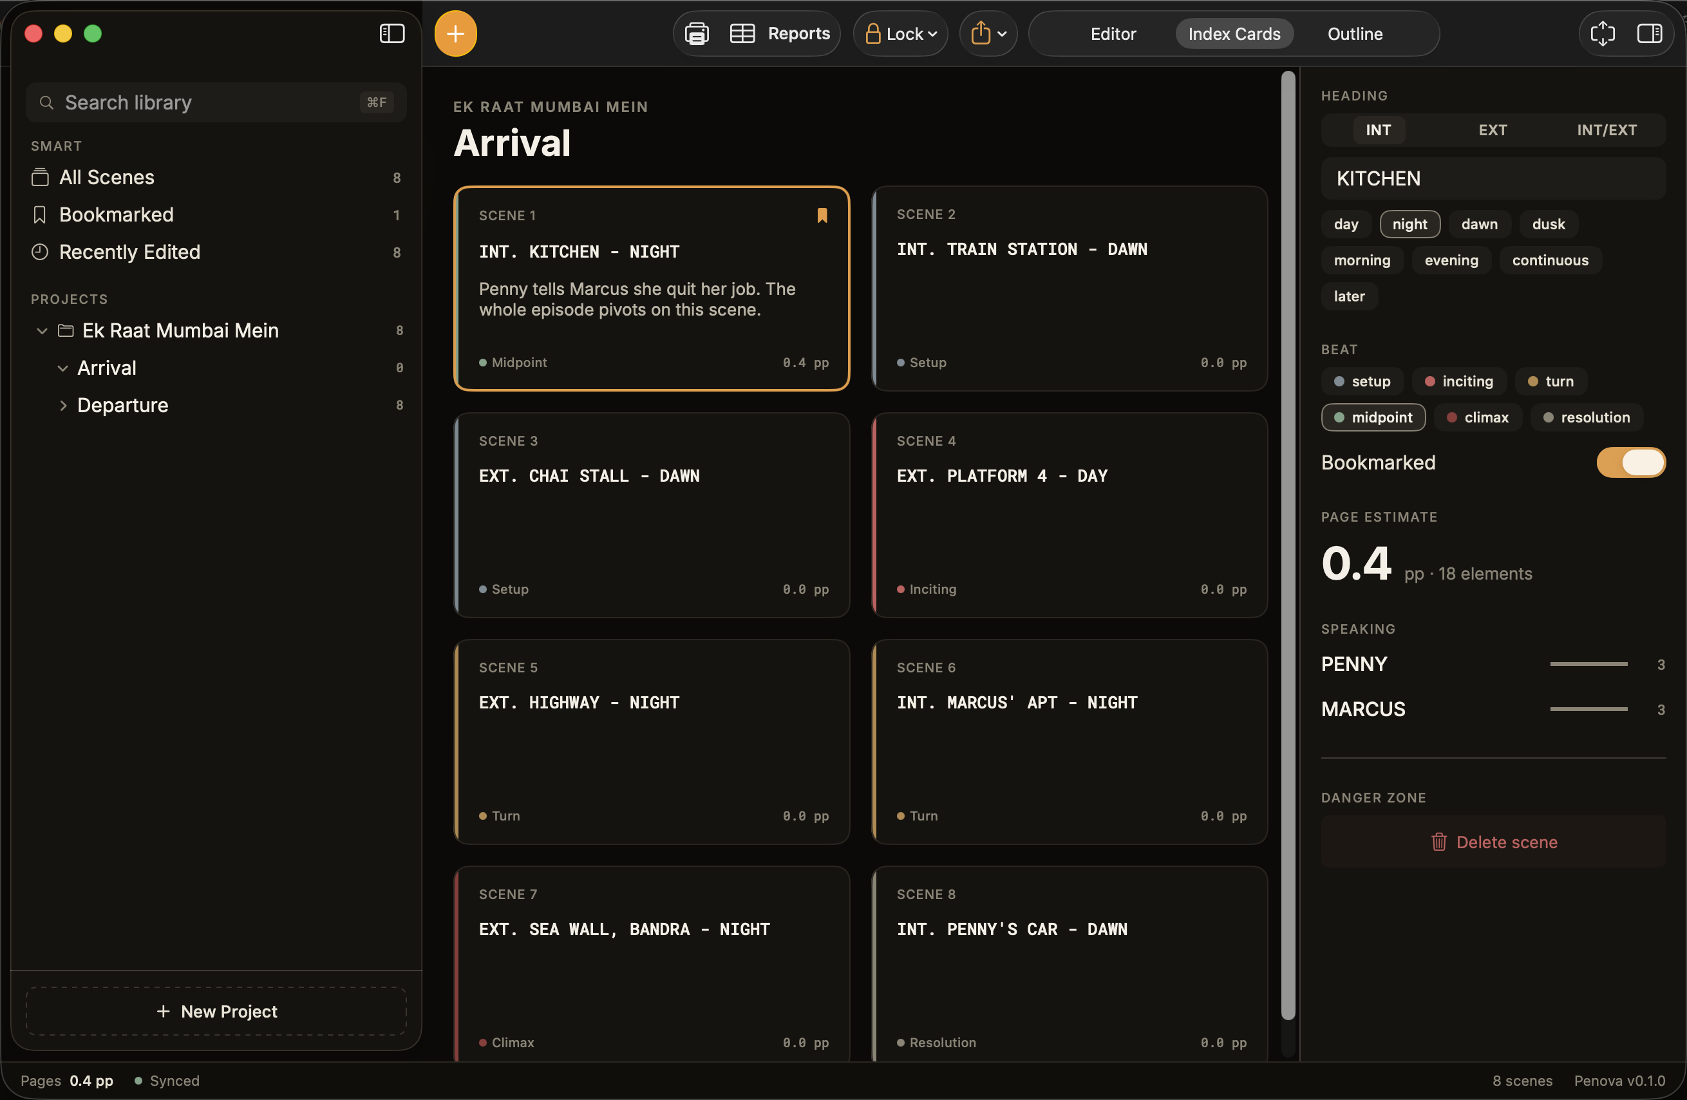Viewport: 1687px width, 1100px height.
Task: Click the Recently Edited clock icon
Action: 40,252
